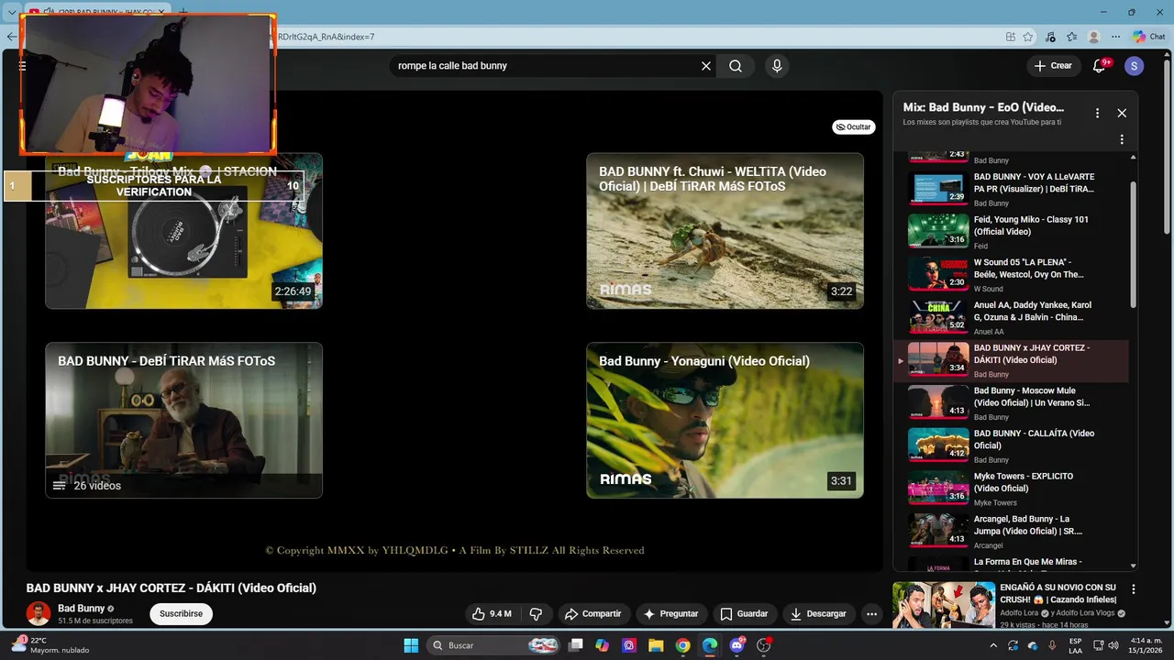Hide end screen suggestions with Ocultar

853,127
